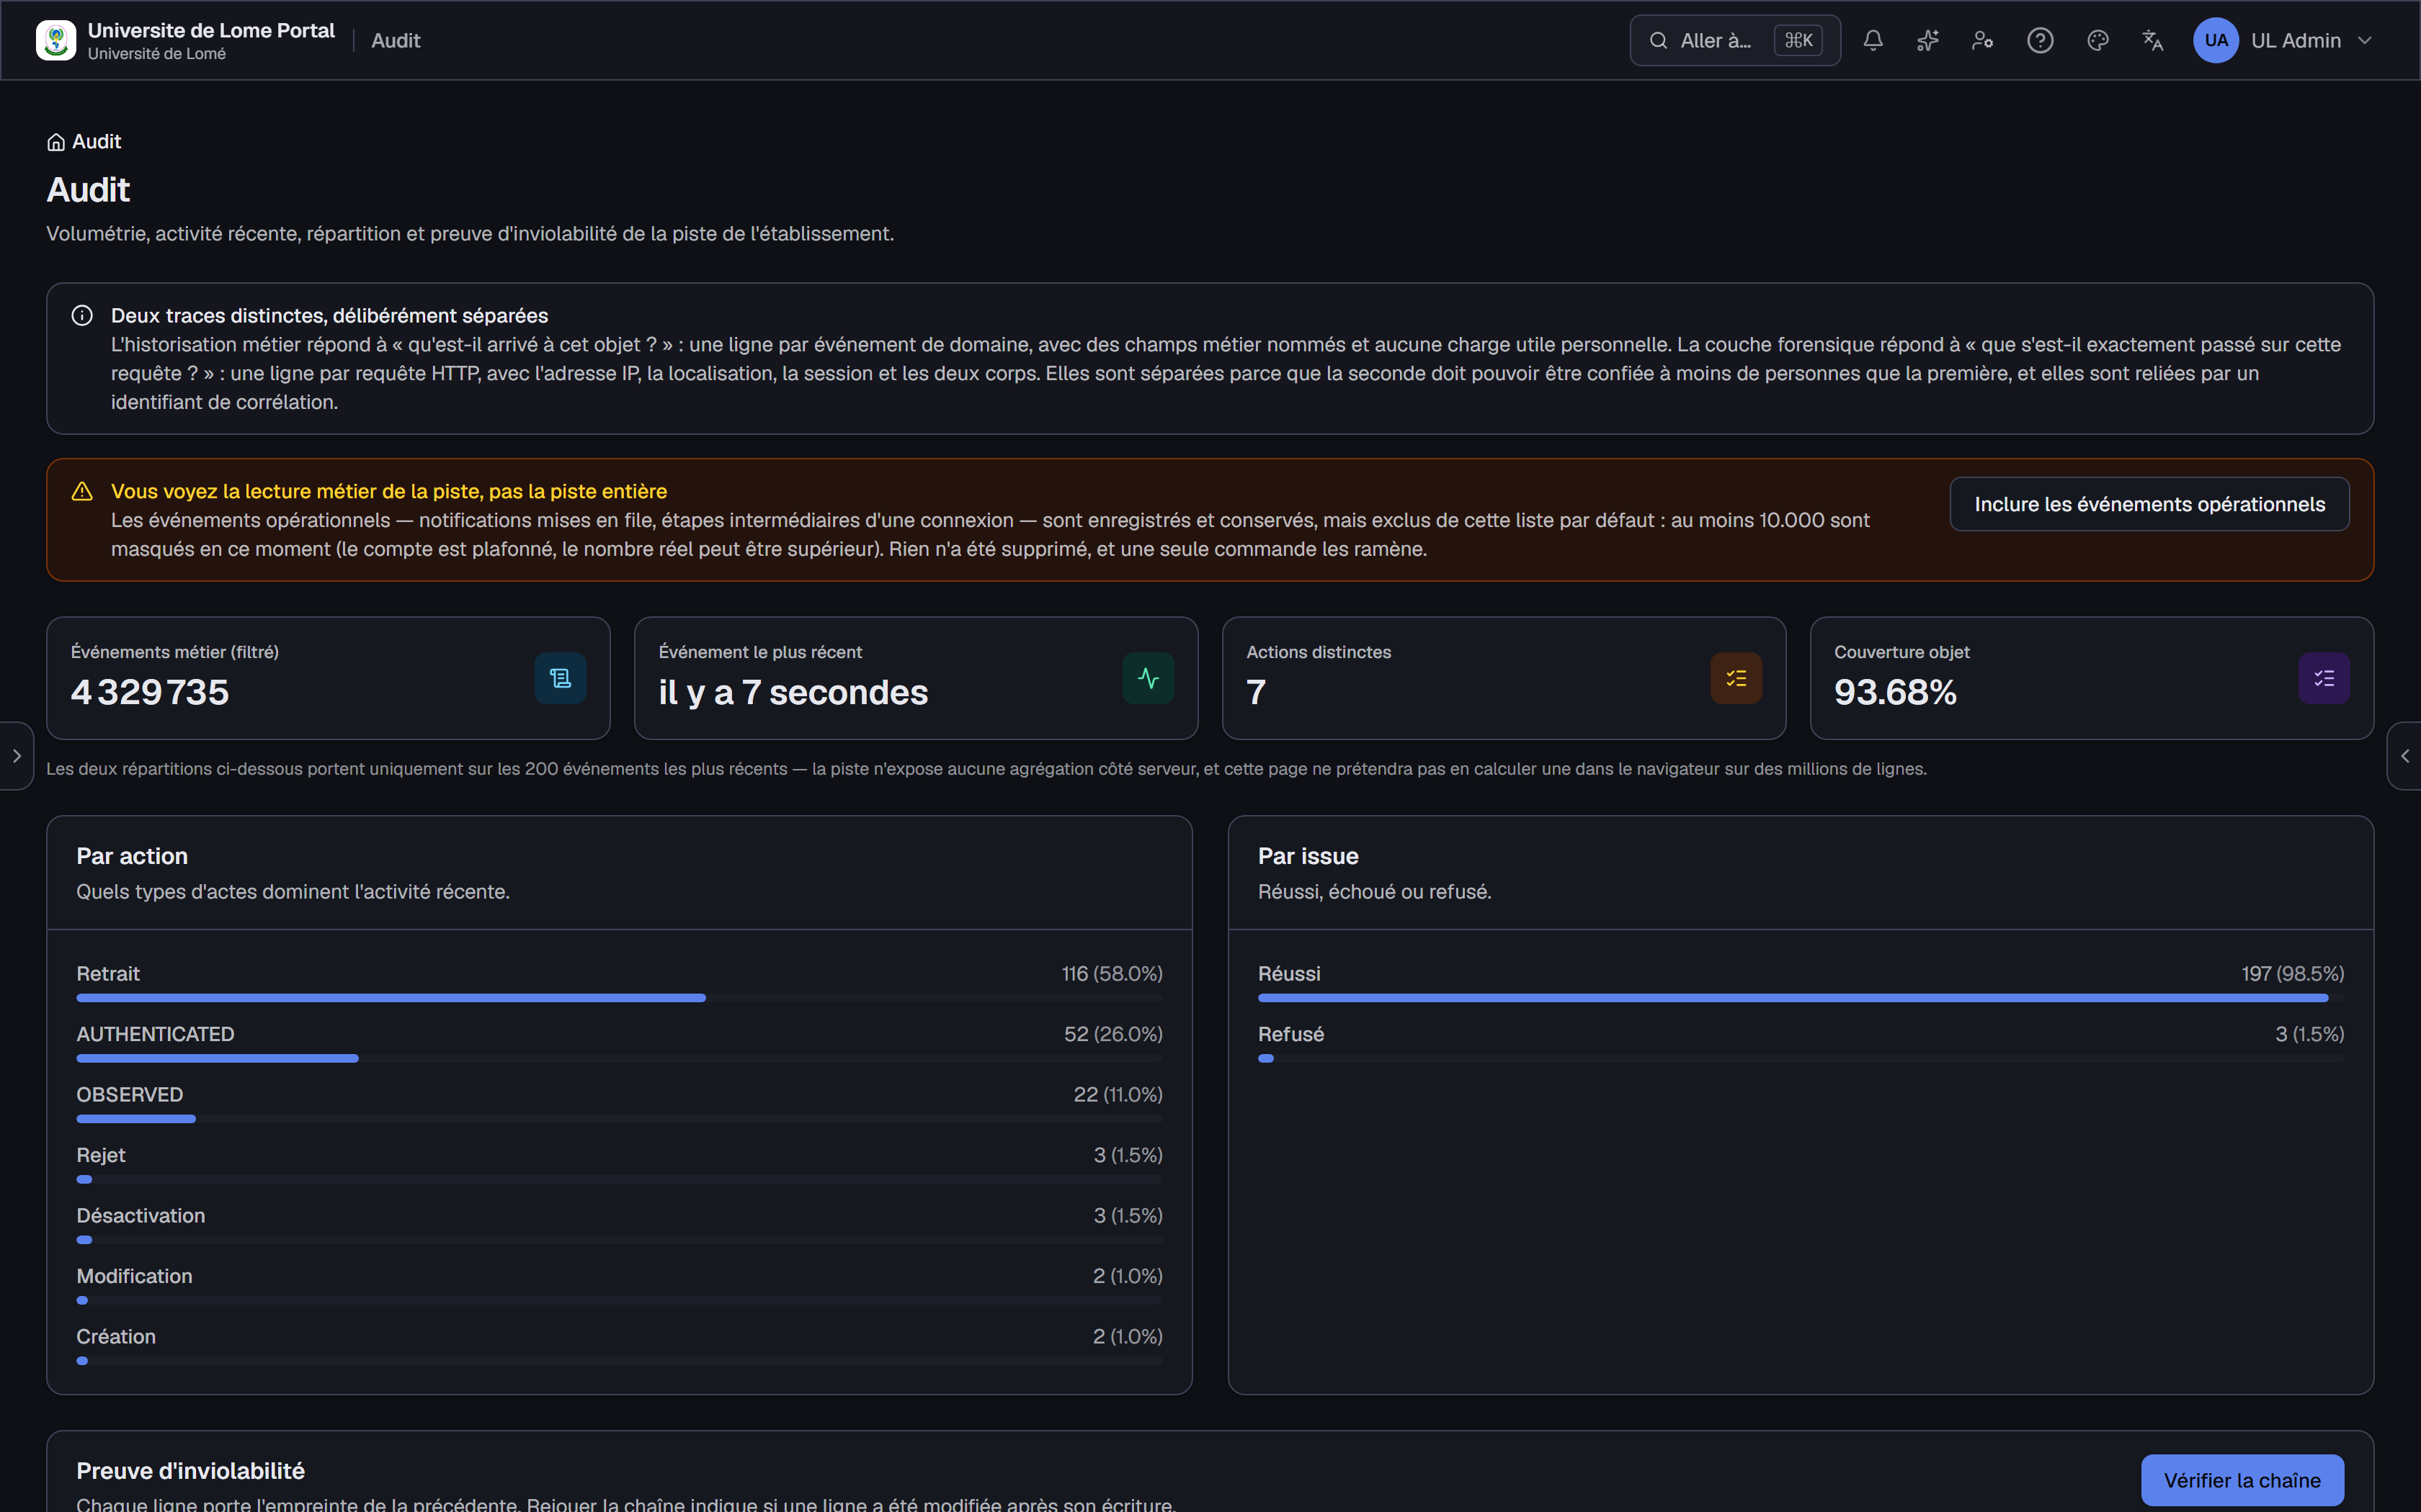Click the Audit breadcrumb link
The height and width of the screenshot is (1512, 2421).
point(96,142)
